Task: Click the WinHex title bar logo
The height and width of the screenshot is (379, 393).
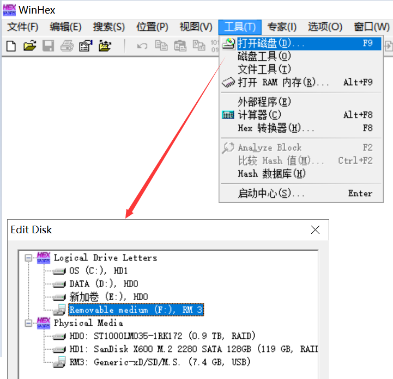Action: (x=9, y=10)
